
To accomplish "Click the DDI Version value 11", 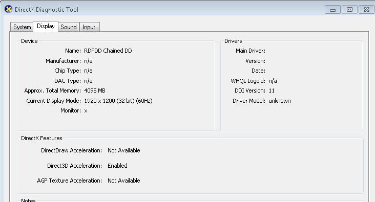I will [x=272, y=91].
